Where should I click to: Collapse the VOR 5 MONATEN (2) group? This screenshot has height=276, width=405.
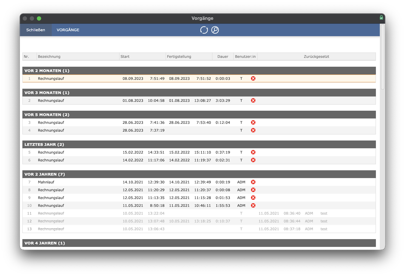click(199, 115)
